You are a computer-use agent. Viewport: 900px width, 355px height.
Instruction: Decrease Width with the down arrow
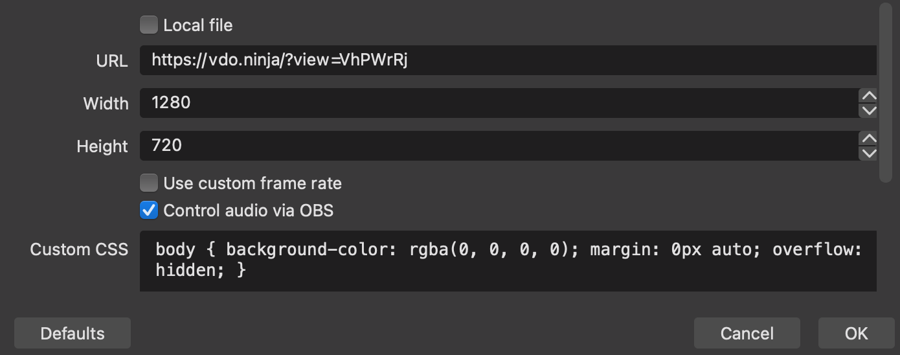(868, 111)
